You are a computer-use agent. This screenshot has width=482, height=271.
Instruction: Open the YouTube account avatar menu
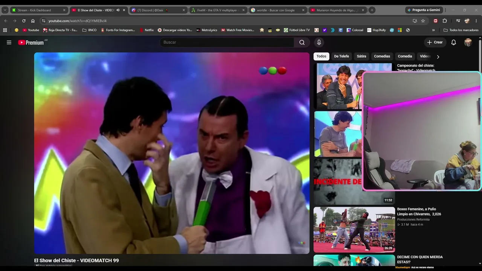(x=468, y=43)
